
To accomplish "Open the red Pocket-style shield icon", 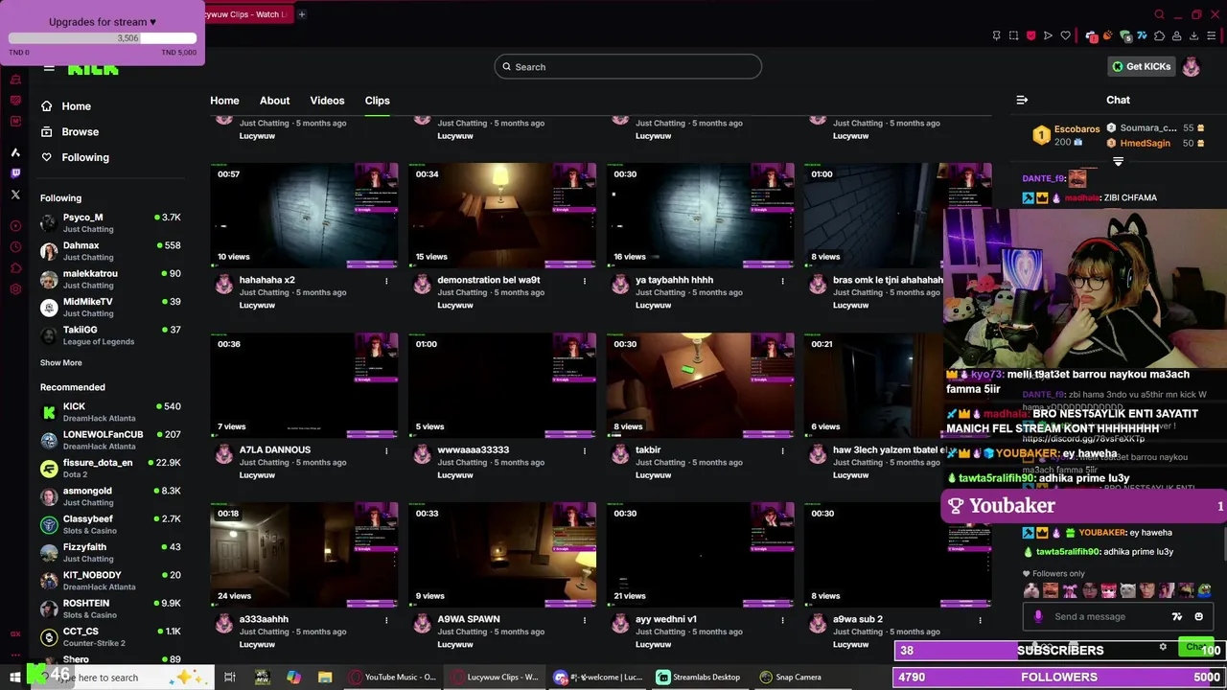I will point(1031,35).
